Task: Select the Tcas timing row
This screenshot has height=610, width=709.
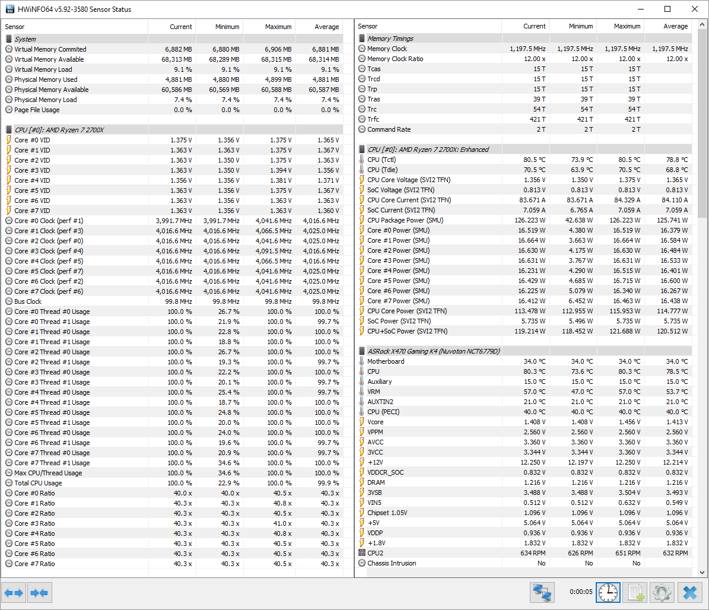Action: click(524, 69)
